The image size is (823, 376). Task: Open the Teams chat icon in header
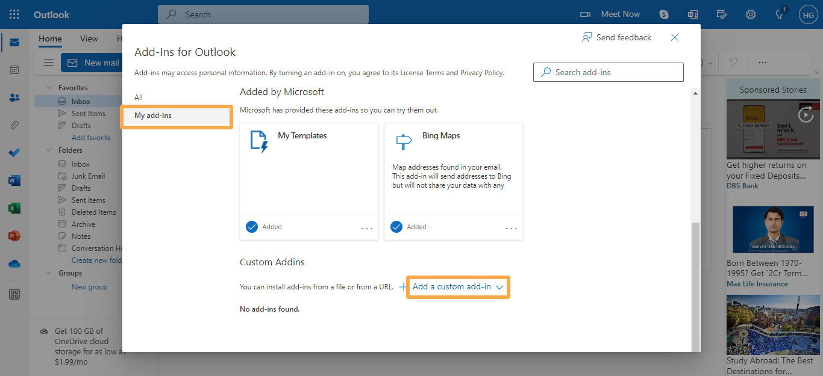(693, 14)
